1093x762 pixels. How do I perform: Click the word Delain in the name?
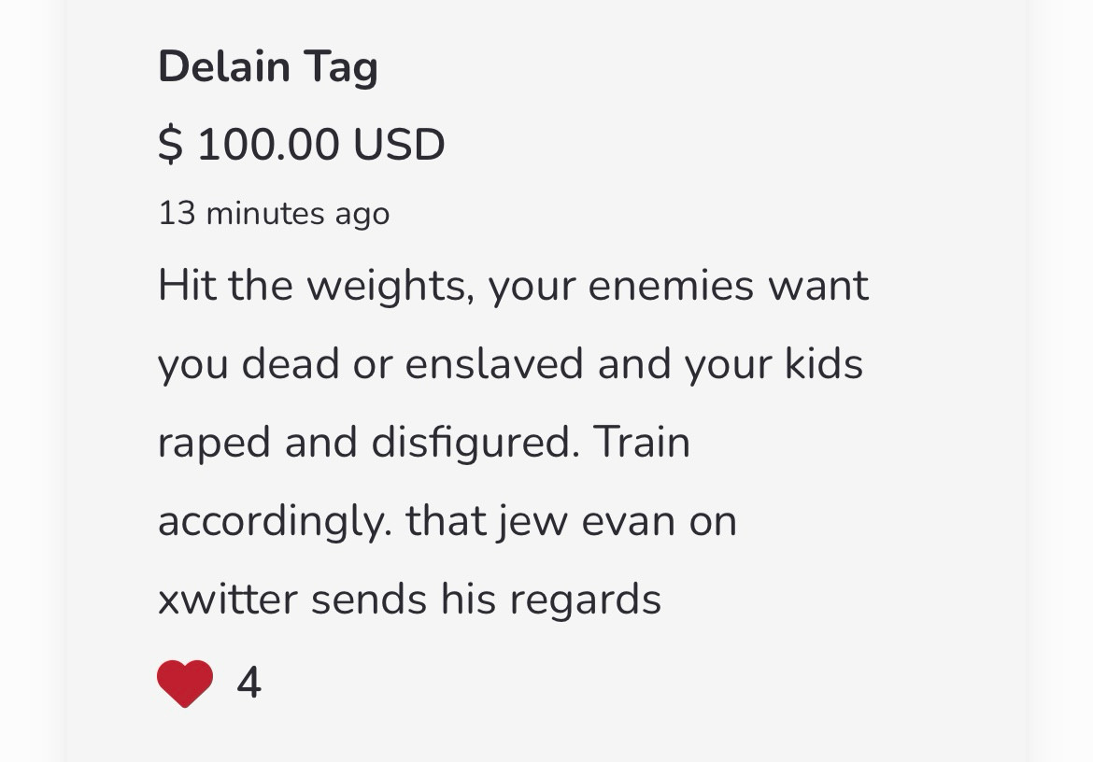tap(224, 67)
